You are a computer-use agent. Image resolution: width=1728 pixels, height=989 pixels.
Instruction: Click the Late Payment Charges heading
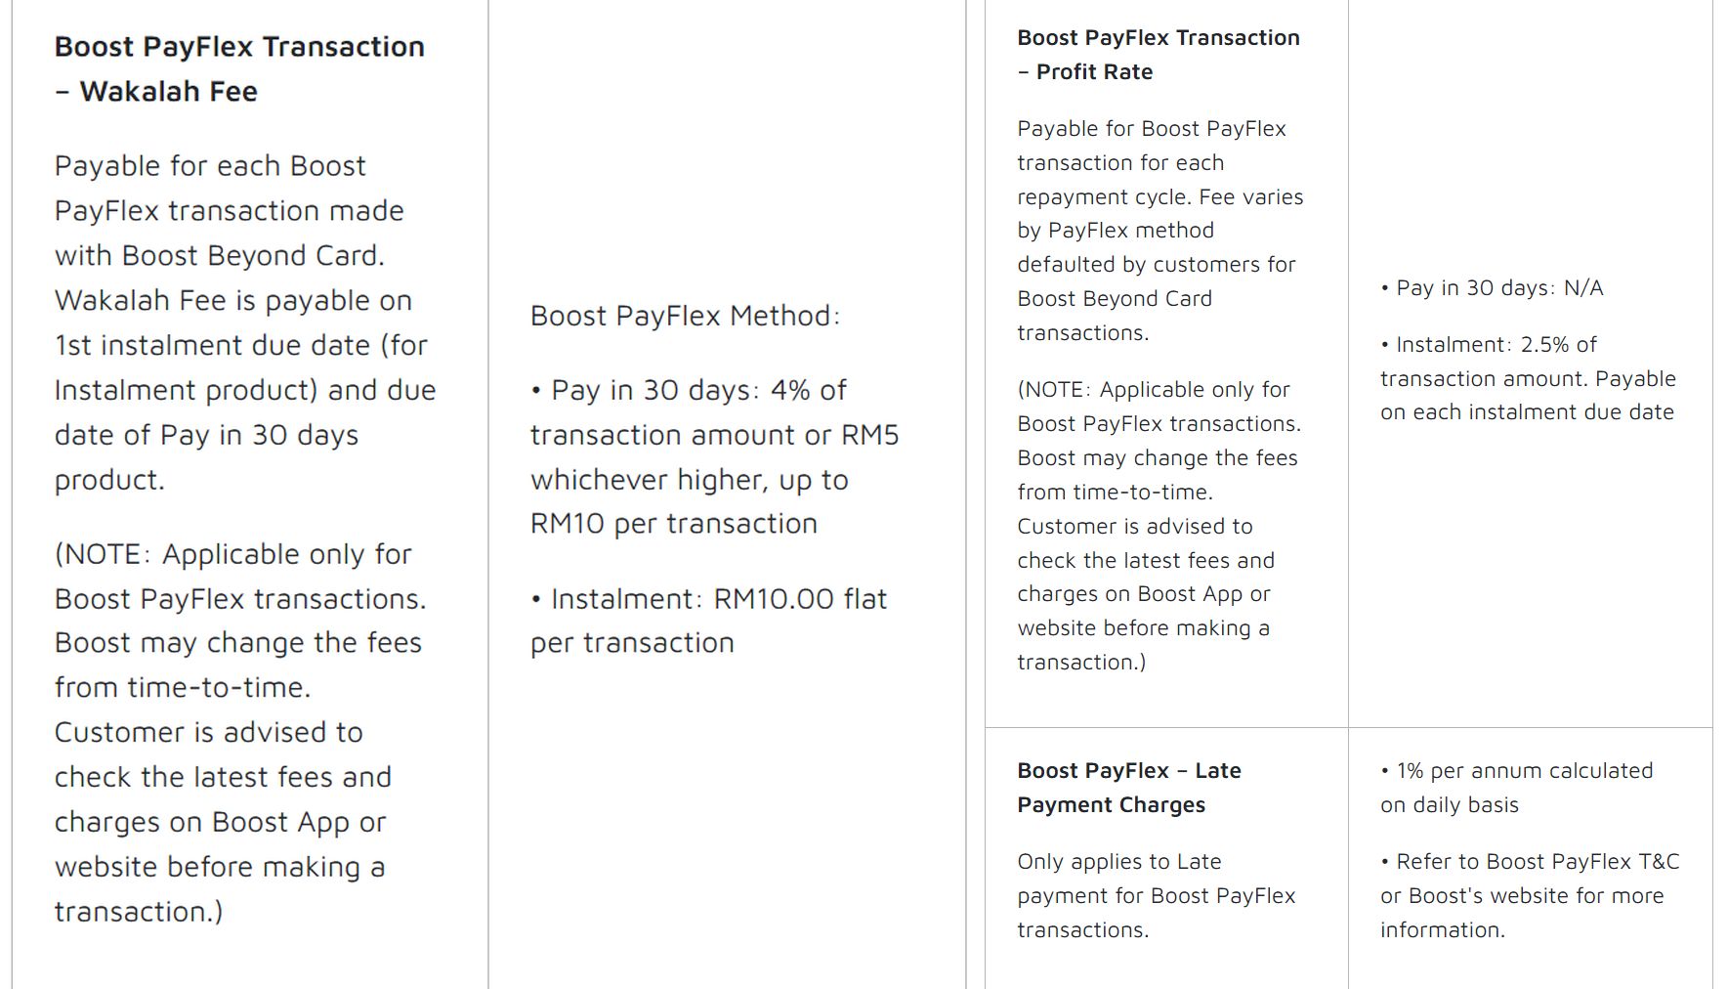(1128, 788)
